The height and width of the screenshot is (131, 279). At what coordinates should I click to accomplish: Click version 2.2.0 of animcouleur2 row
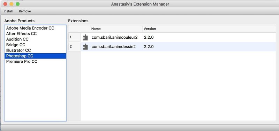(x=149, y=37)
